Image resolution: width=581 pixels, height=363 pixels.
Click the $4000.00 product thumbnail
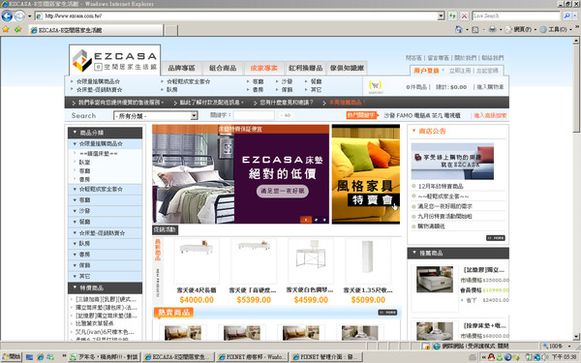pos(197,261)
